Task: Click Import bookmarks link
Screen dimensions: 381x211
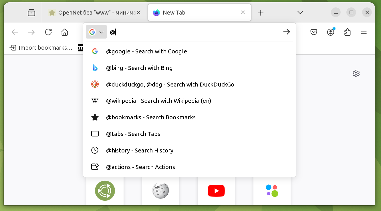Action: pos(41,48)
